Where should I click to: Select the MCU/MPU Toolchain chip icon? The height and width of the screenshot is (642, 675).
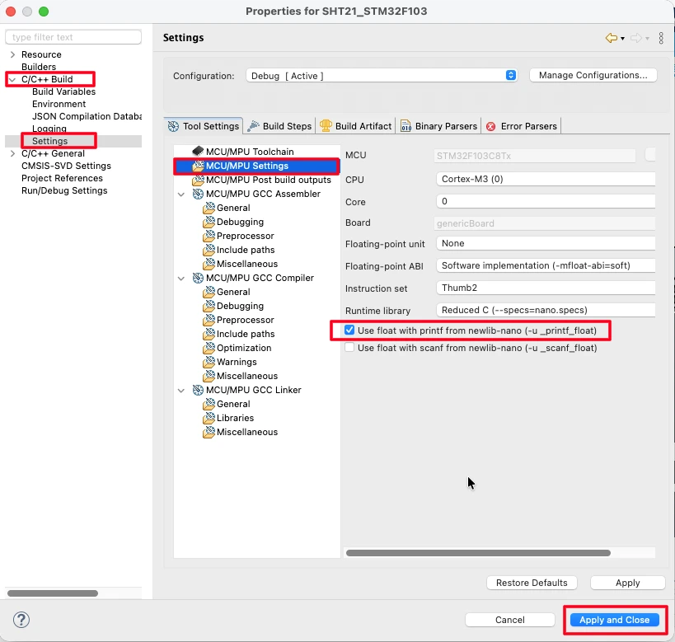198,152
